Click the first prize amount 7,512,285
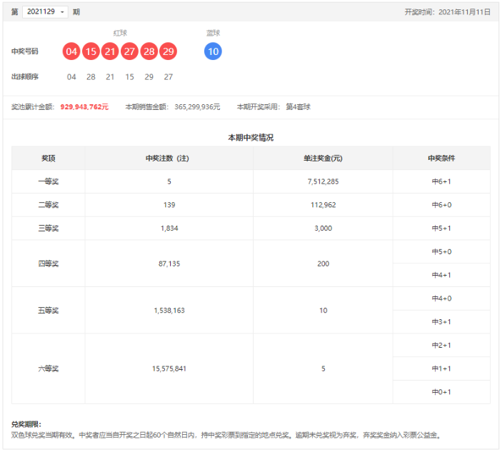This screenshot has height=452, width=500. 323,182
